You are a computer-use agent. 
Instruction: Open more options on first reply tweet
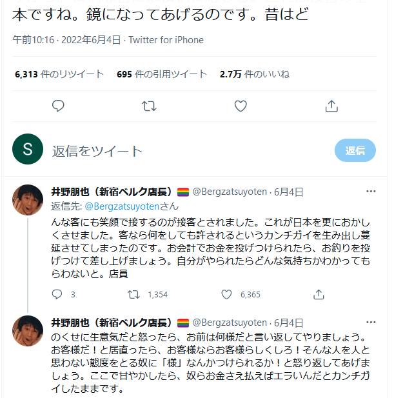(371, 192)
